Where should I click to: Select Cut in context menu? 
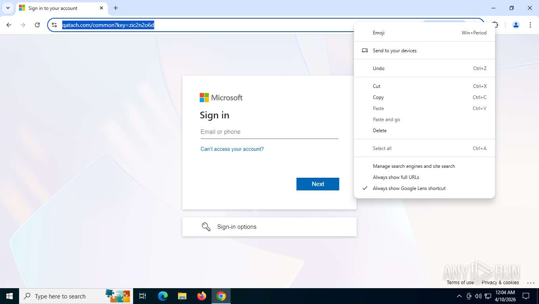(x=424, y=86)
